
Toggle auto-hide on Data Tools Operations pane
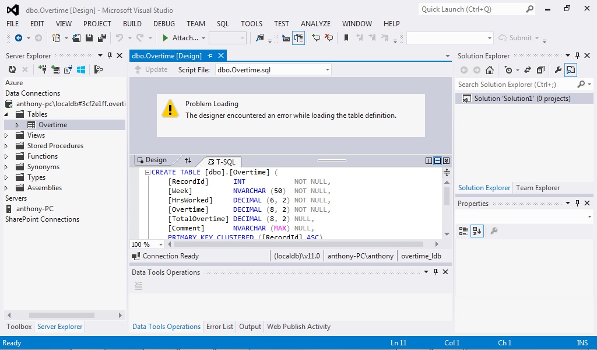point(436,272)
